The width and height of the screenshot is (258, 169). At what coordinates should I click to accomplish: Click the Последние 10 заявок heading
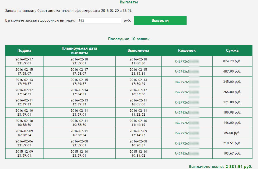point(129,39)
